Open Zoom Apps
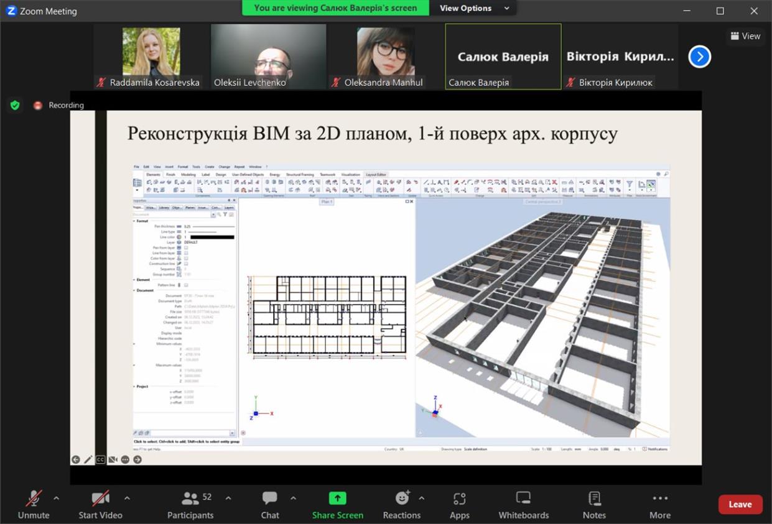Image resolution: width=772 pixels, height=524 pixels. pos(460,504)
